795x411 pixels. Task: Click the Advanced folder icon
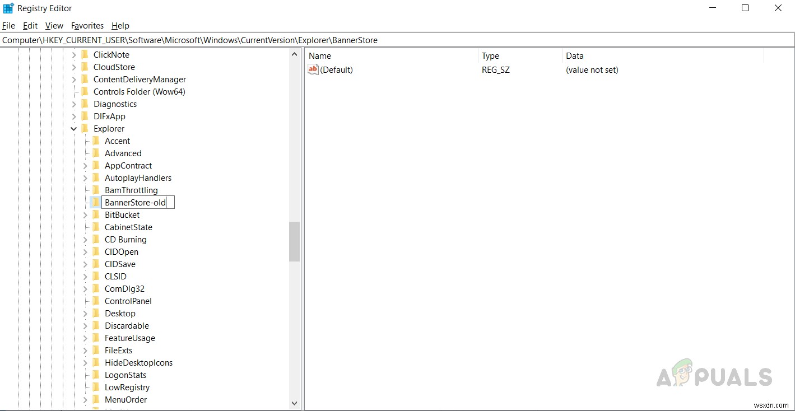tap(96, 153)
